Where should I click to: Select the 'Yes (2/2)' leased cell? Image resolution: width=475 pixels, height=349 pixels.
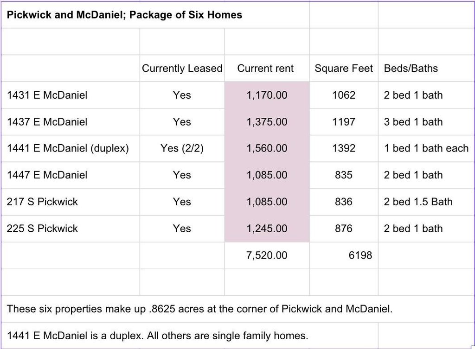coord(182,149)
